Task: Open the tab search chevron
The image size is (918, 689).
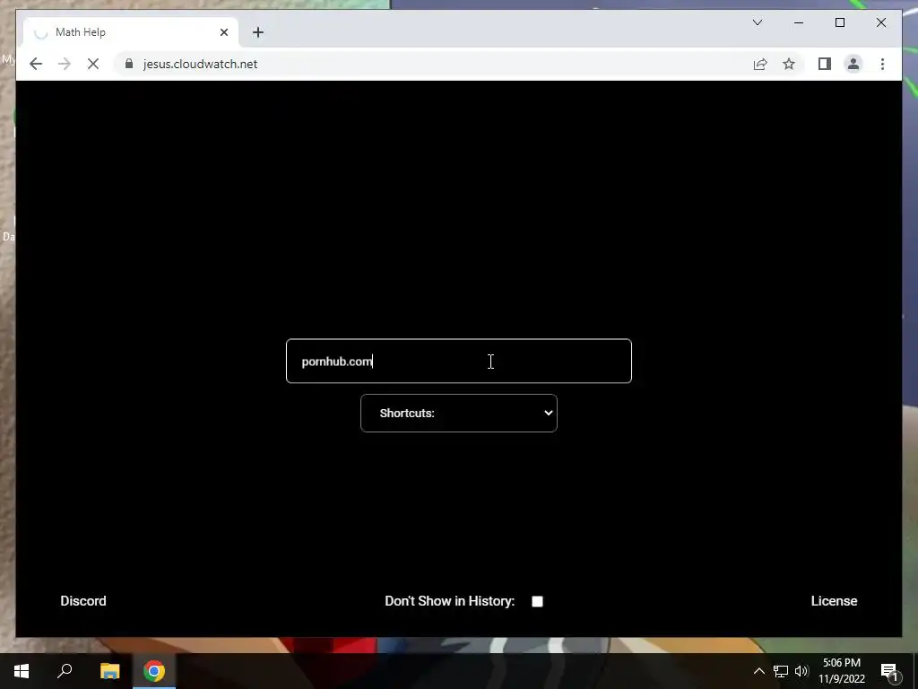Action: [758, 22]
